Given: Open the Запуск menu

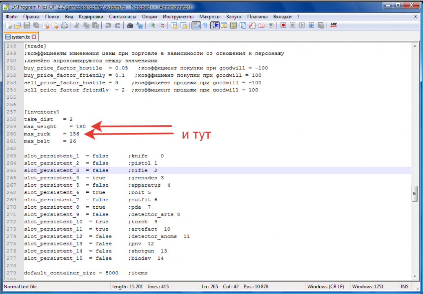Looking at the screenshot, I should click(x=234, y=17).
